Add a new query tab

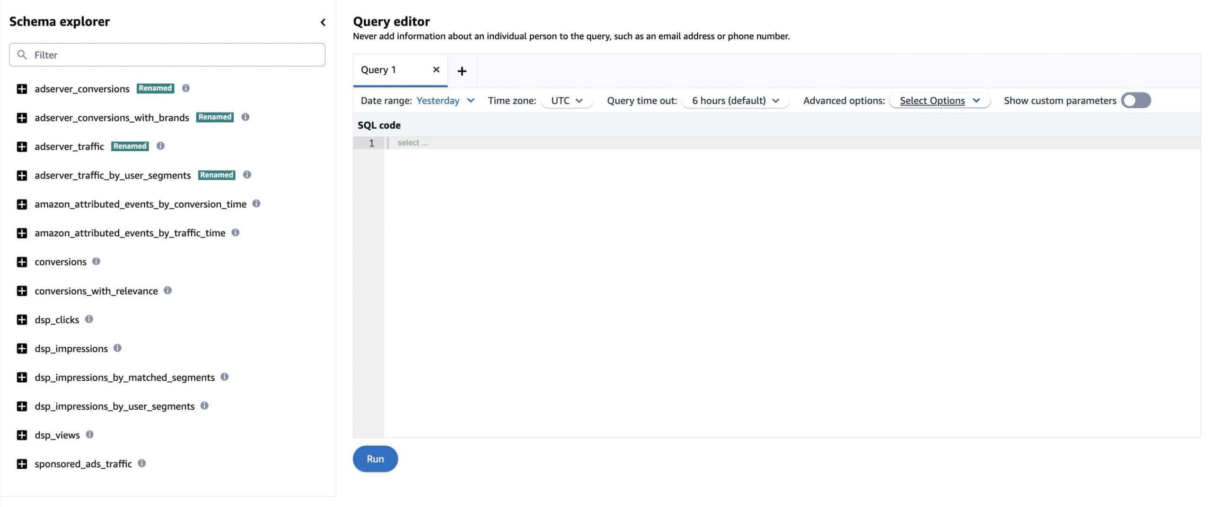pyautogui.click(x=462, y=71)
